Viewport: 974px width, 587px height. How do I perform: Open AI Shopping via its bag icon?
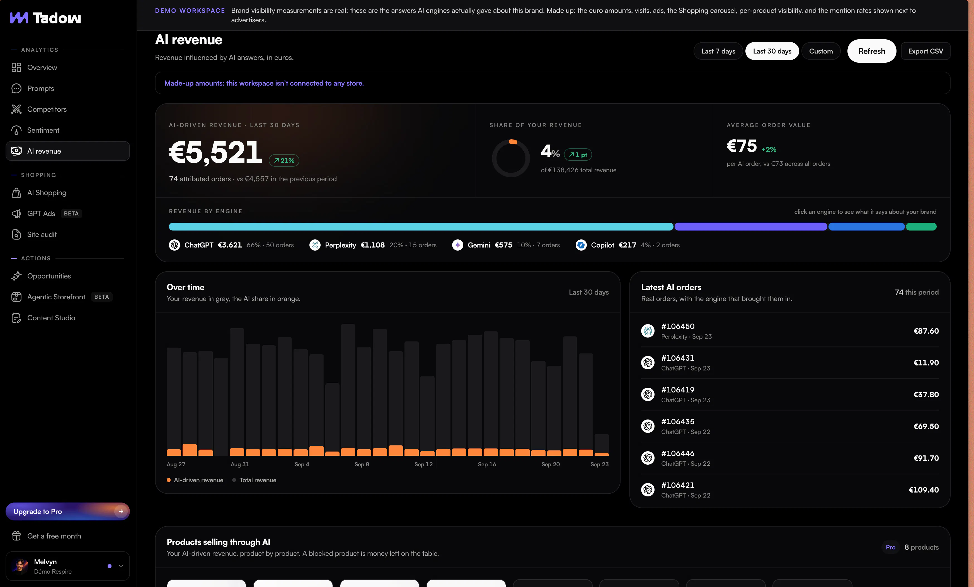[16, 193]
